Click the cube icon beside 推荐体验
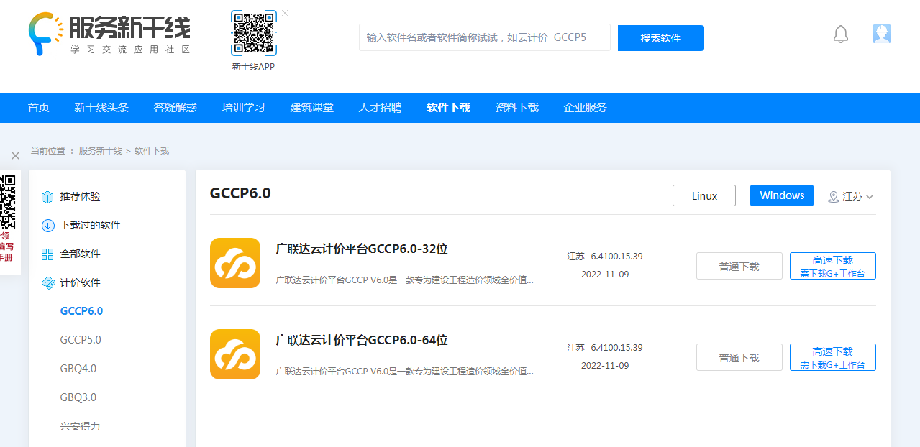This screenshot has width=920, height=447. coord(47,197)
